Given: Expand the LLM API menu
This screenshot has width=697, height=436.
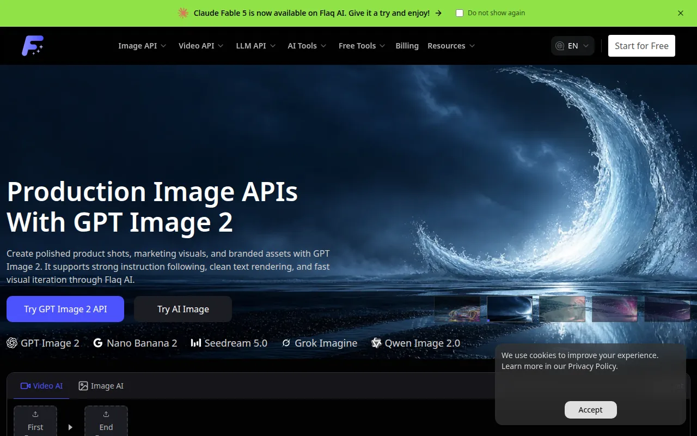Looking at the screenshot, I should click(256, 46).
